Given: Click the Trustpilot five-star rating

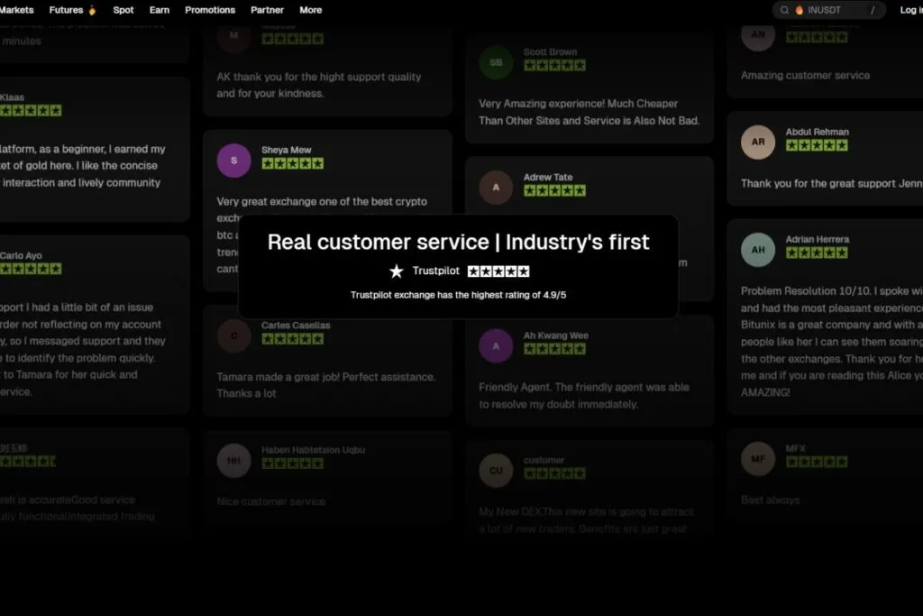Looking at the screenshot, I should [x=498, y=271].
